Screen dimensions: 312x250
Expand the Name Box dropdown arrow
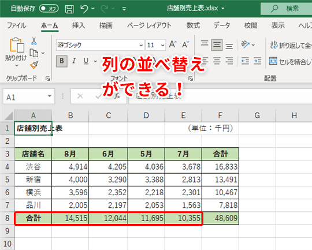pyautogui.click(x=50, y=96)
